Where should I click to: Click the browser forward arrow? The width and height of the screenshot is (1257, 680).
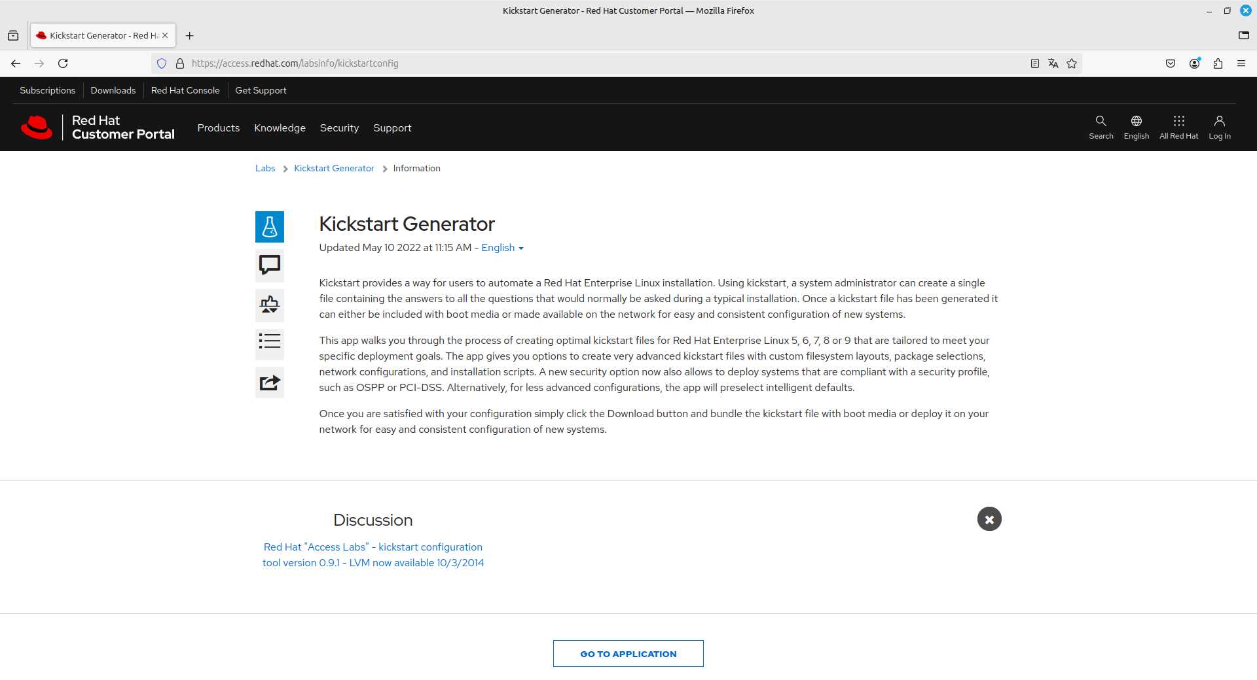click(x=39, y=63)
